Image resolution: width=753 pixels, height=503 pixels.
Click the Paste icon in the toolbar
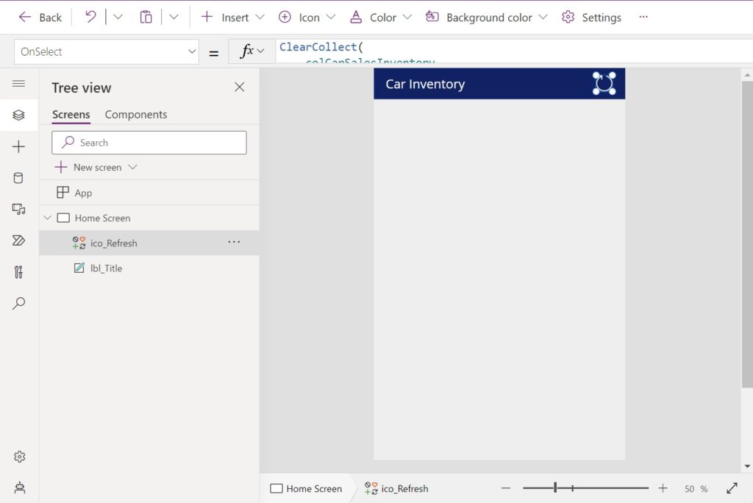click(x=145, y=16)
